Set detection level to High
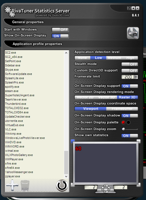This screenshot has width=146, height=200. [x=130, y=58]
